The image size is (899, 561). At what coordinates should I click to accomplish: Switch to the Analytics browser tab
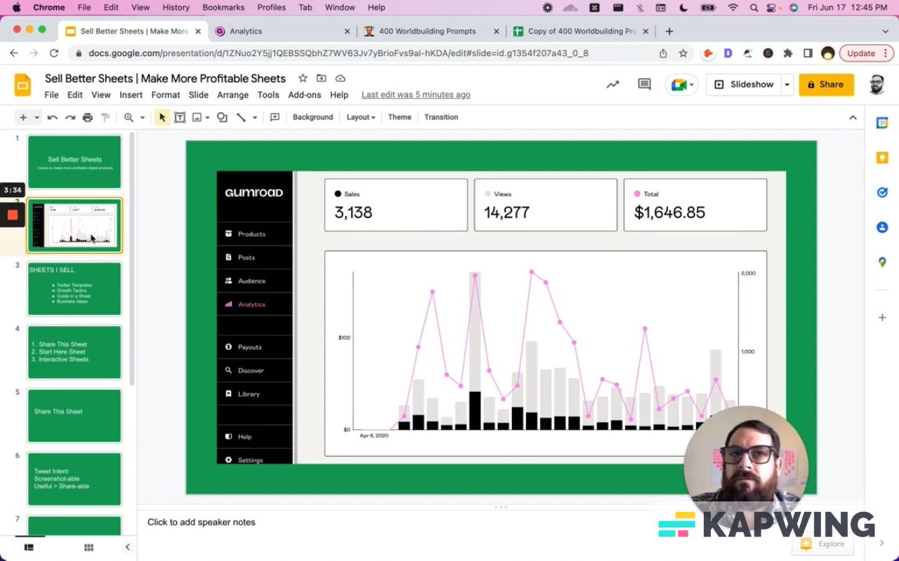tap(282, 31)
